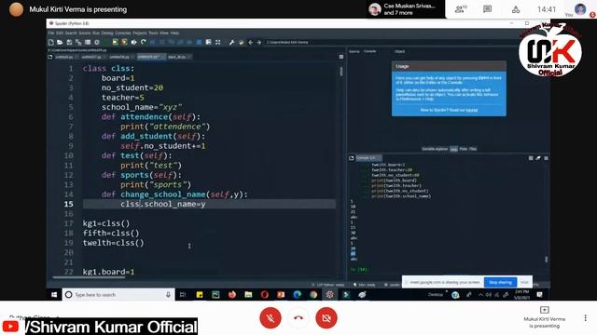597x335 pixels.
Task: Click the Browse tabs icon in editor
Action: coord(50,57)
